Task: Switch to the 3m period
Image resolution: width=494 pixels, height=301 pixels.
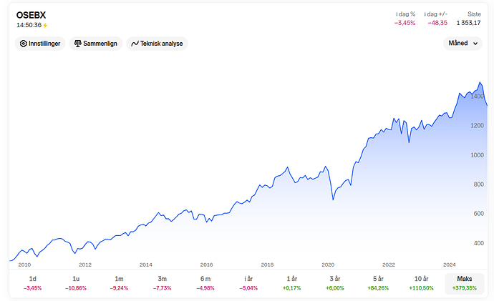Action: coord(163,283)
